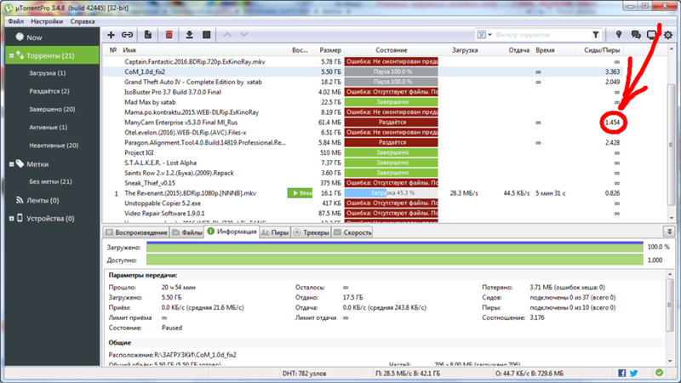Image resolution: width=681 pixels, height=383 pixels.
Task: Select Без метки (21) label
Action: (x=51, y=181)
